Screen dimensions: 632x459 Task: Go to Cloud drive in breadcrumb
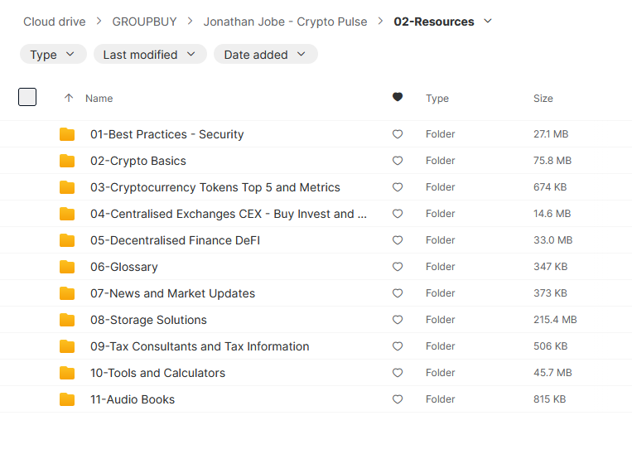(x=54, y=22)
